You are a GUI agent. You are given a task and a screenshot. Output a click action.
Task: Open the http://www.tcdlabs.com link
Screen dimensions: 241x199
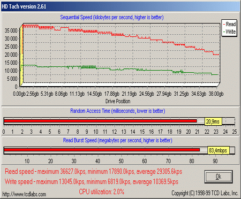click(24, 194)
